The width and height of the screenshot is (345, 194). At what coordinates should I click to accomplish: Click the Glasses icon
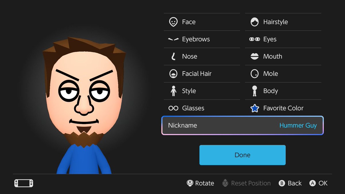173,108
